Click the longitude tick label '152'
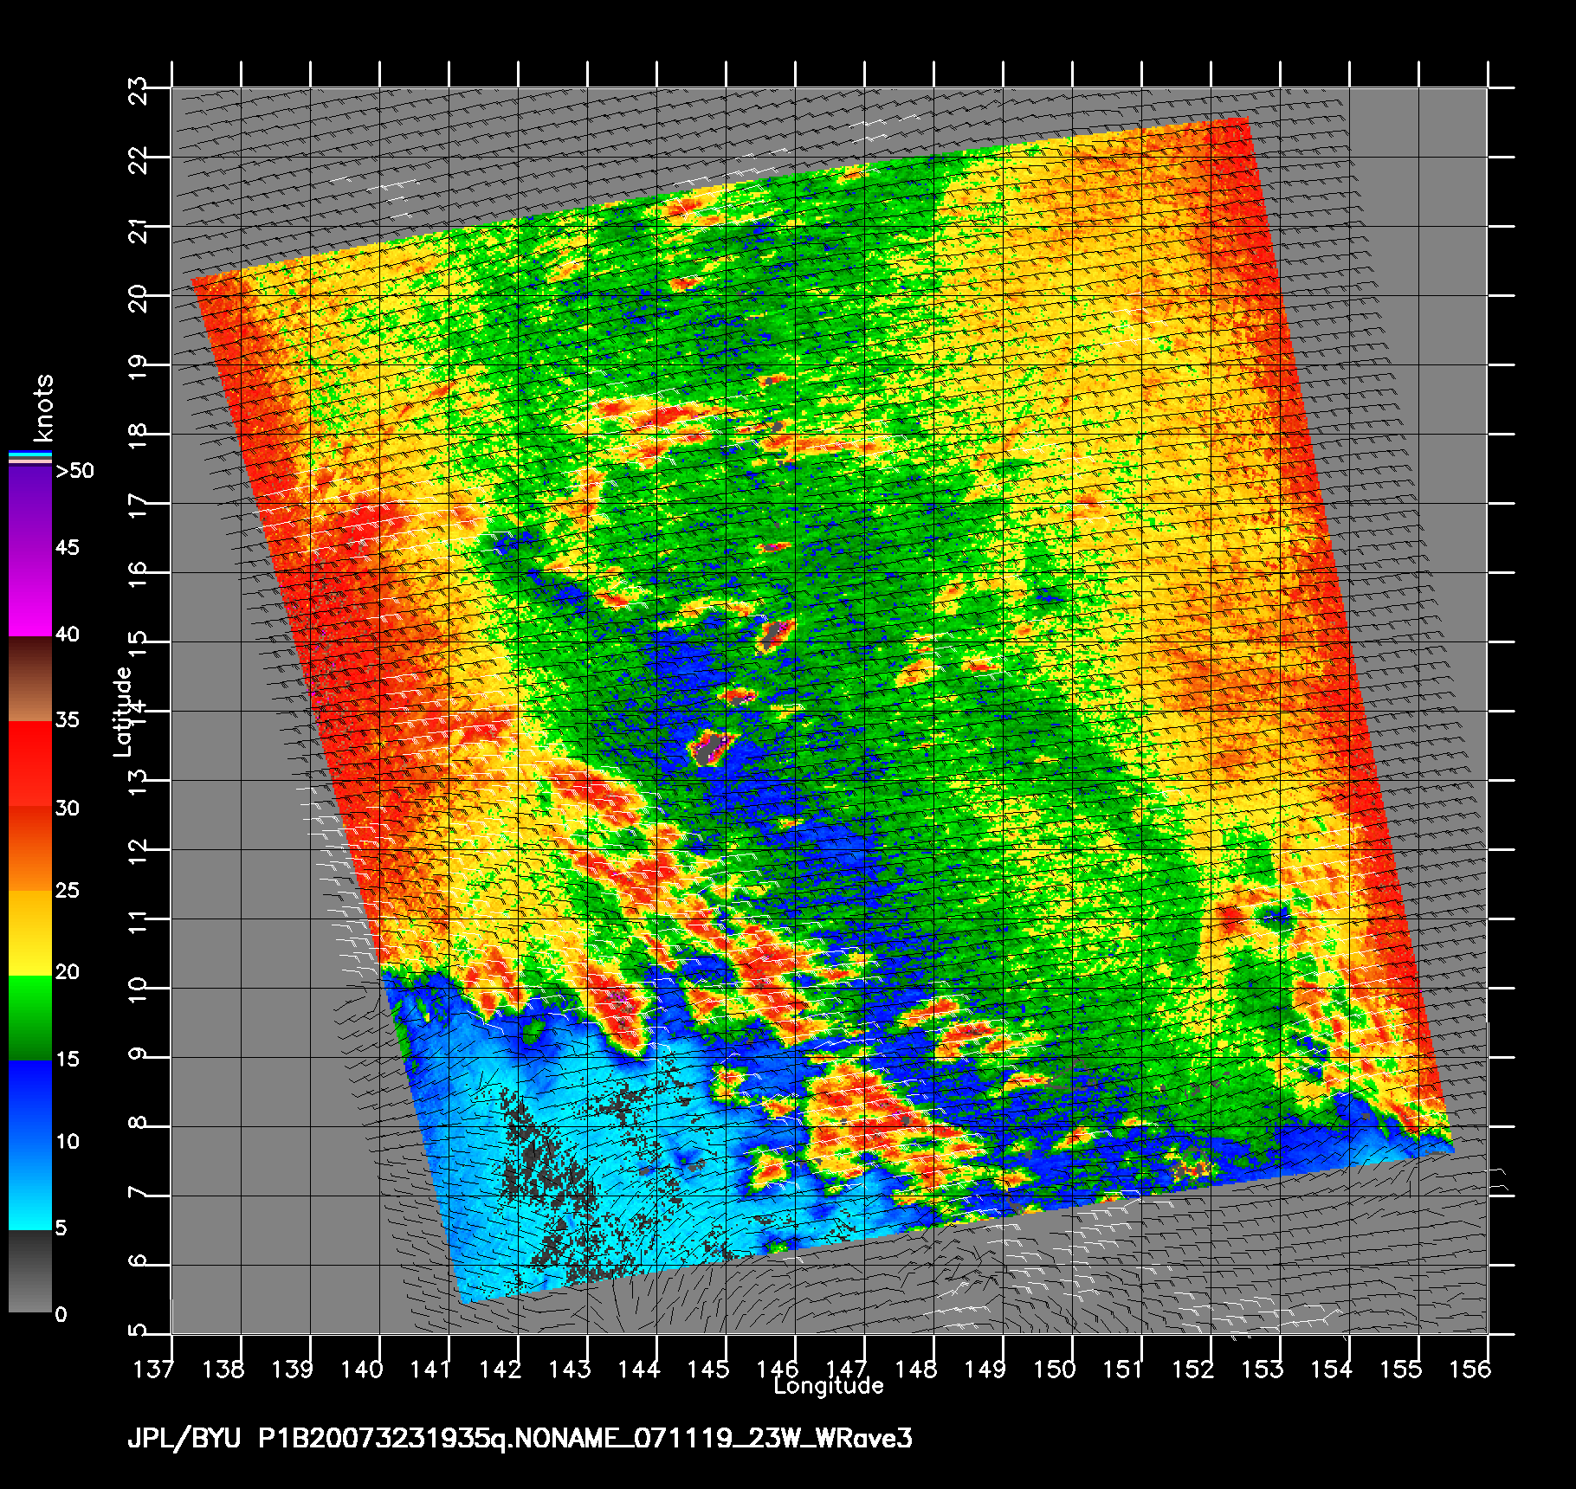The width and height of the screenshot is (1576, 1489). [x=1192, y=1369]
